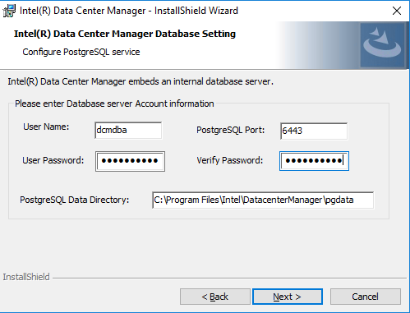Cancel the installation

pyautogui.click(x=366, y=297)
